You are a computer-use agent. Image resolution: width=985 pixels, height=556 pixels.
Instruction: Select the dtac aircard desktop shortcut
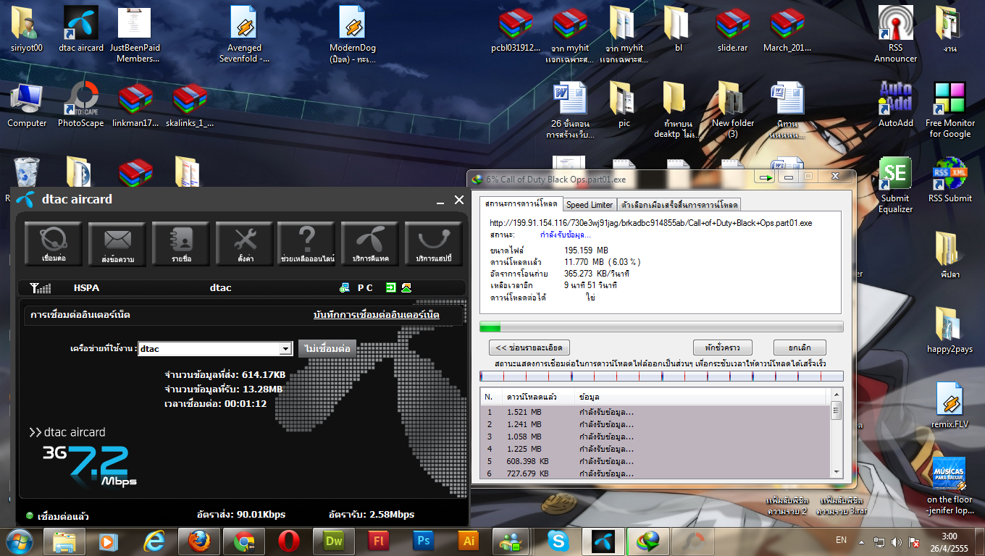point(81,30)
